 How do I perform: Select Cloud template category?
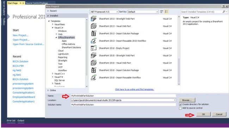[61, 50]
